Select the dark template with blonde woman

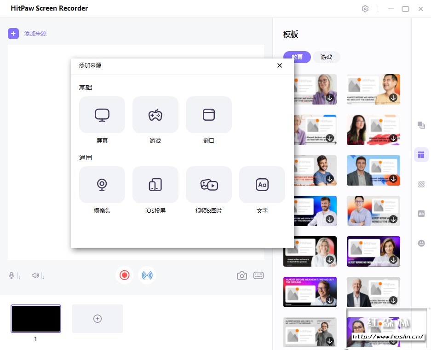click(x=310, y=251)
